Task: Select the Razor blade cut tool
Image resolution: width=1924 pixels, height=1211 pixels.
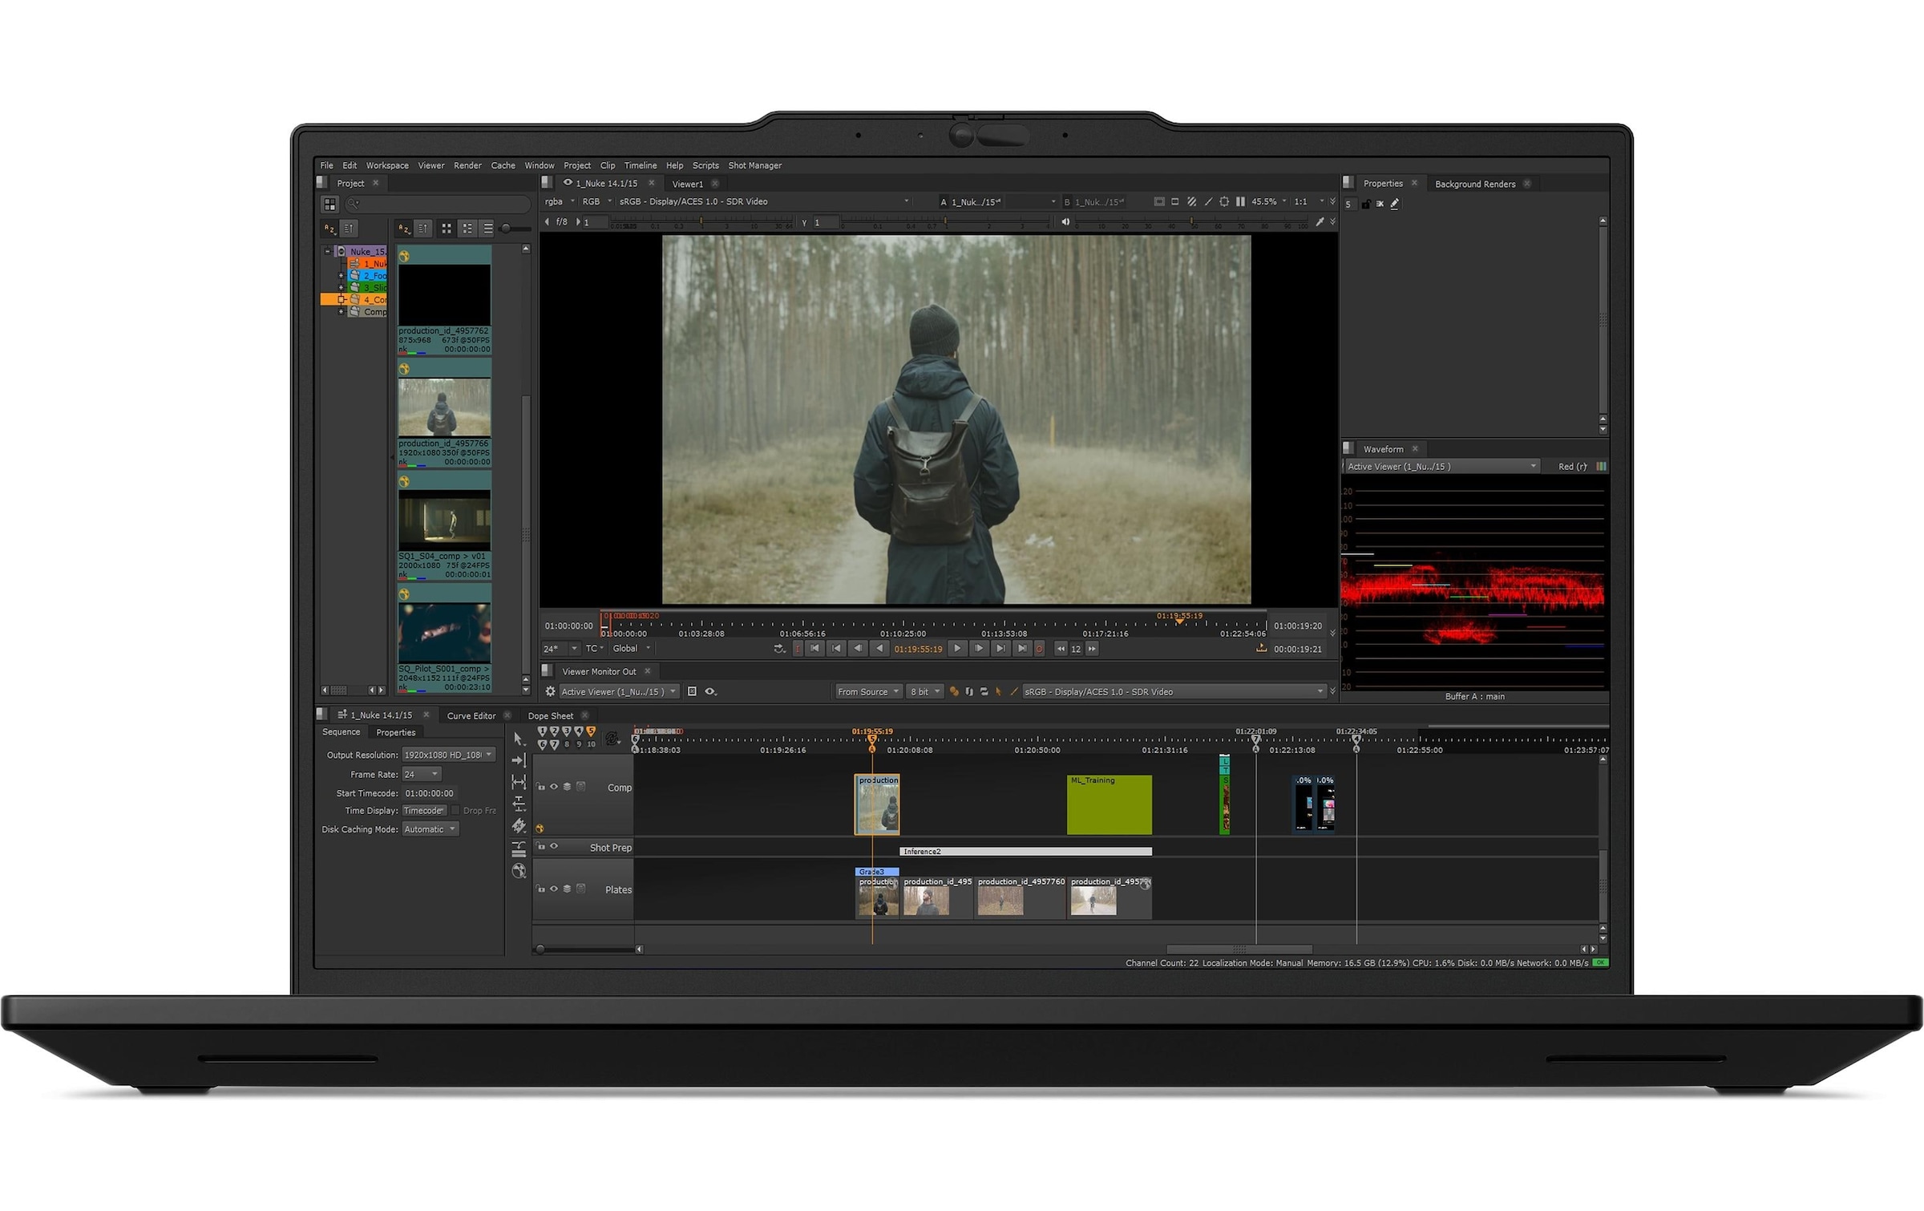Action: [519, 826]
